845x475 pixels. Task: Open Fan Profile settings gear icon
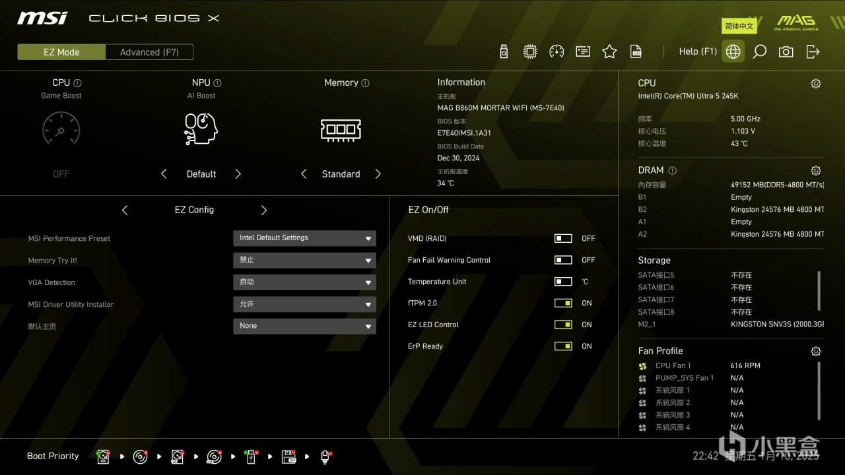point(816,351)
